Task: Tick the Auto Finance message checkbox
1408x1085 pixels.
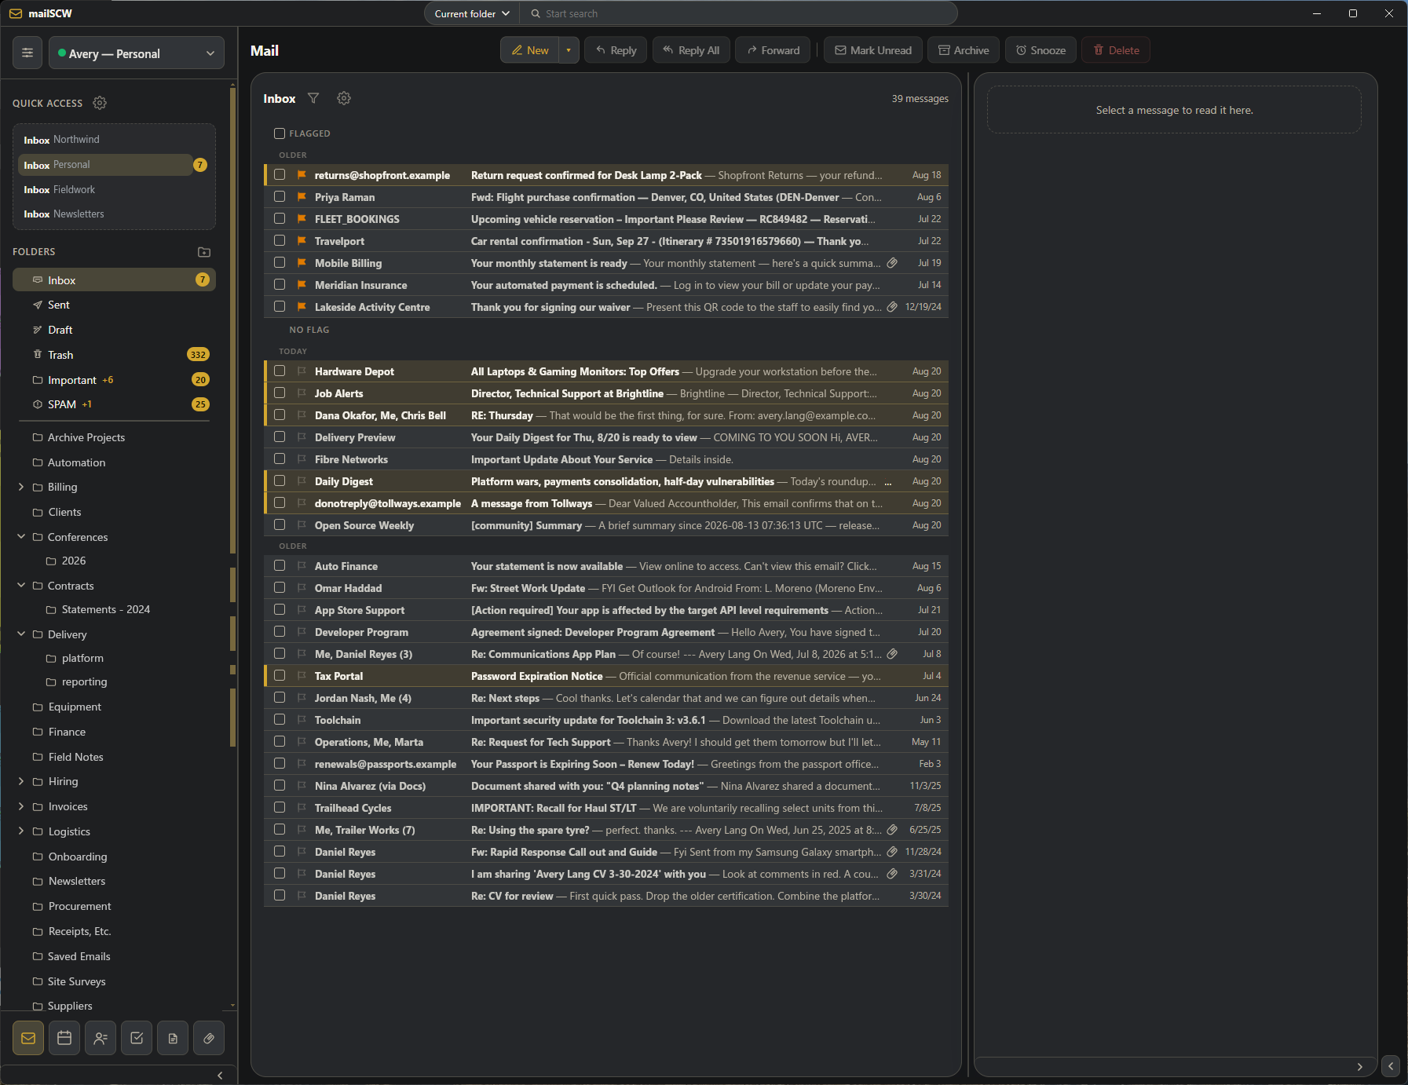Action: tap(280, 566)
